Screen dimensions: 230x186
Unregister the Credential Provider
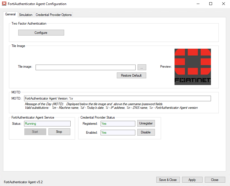[146, 123]
